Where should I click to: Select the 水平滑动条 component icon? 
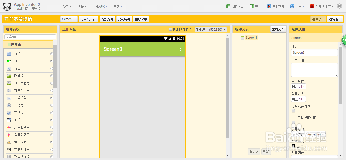click(9, 127)
